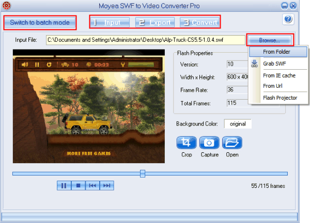310x223 pixels.
Task: Click the Capture camera icon
Action: tap(209, 142)
